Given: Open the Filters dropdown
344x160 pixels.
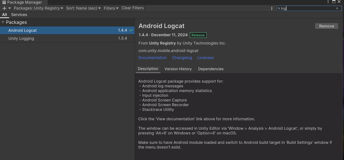Looking at the screenshot, I should (111, 8).
